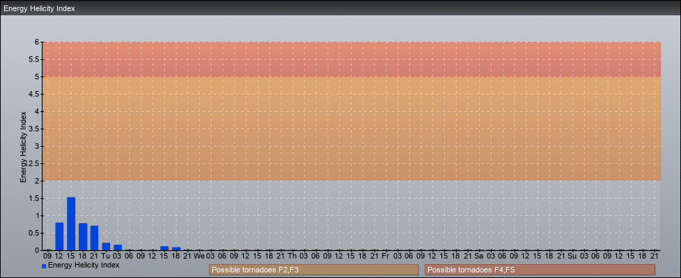The image size is (681, 278).
Task: Click the Sa day label on x-axis
Action: [x=478, y=256]
